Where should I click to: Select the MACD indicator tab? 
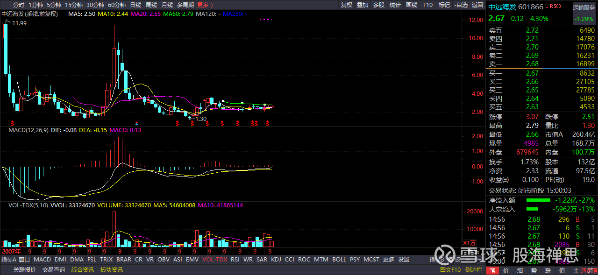click(x=42, y=260)
